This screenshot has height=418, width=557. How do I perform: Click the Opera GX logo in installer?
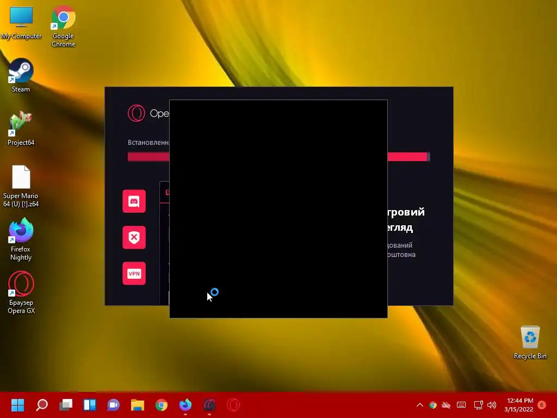pyautogui.click(x=137, y=113)
